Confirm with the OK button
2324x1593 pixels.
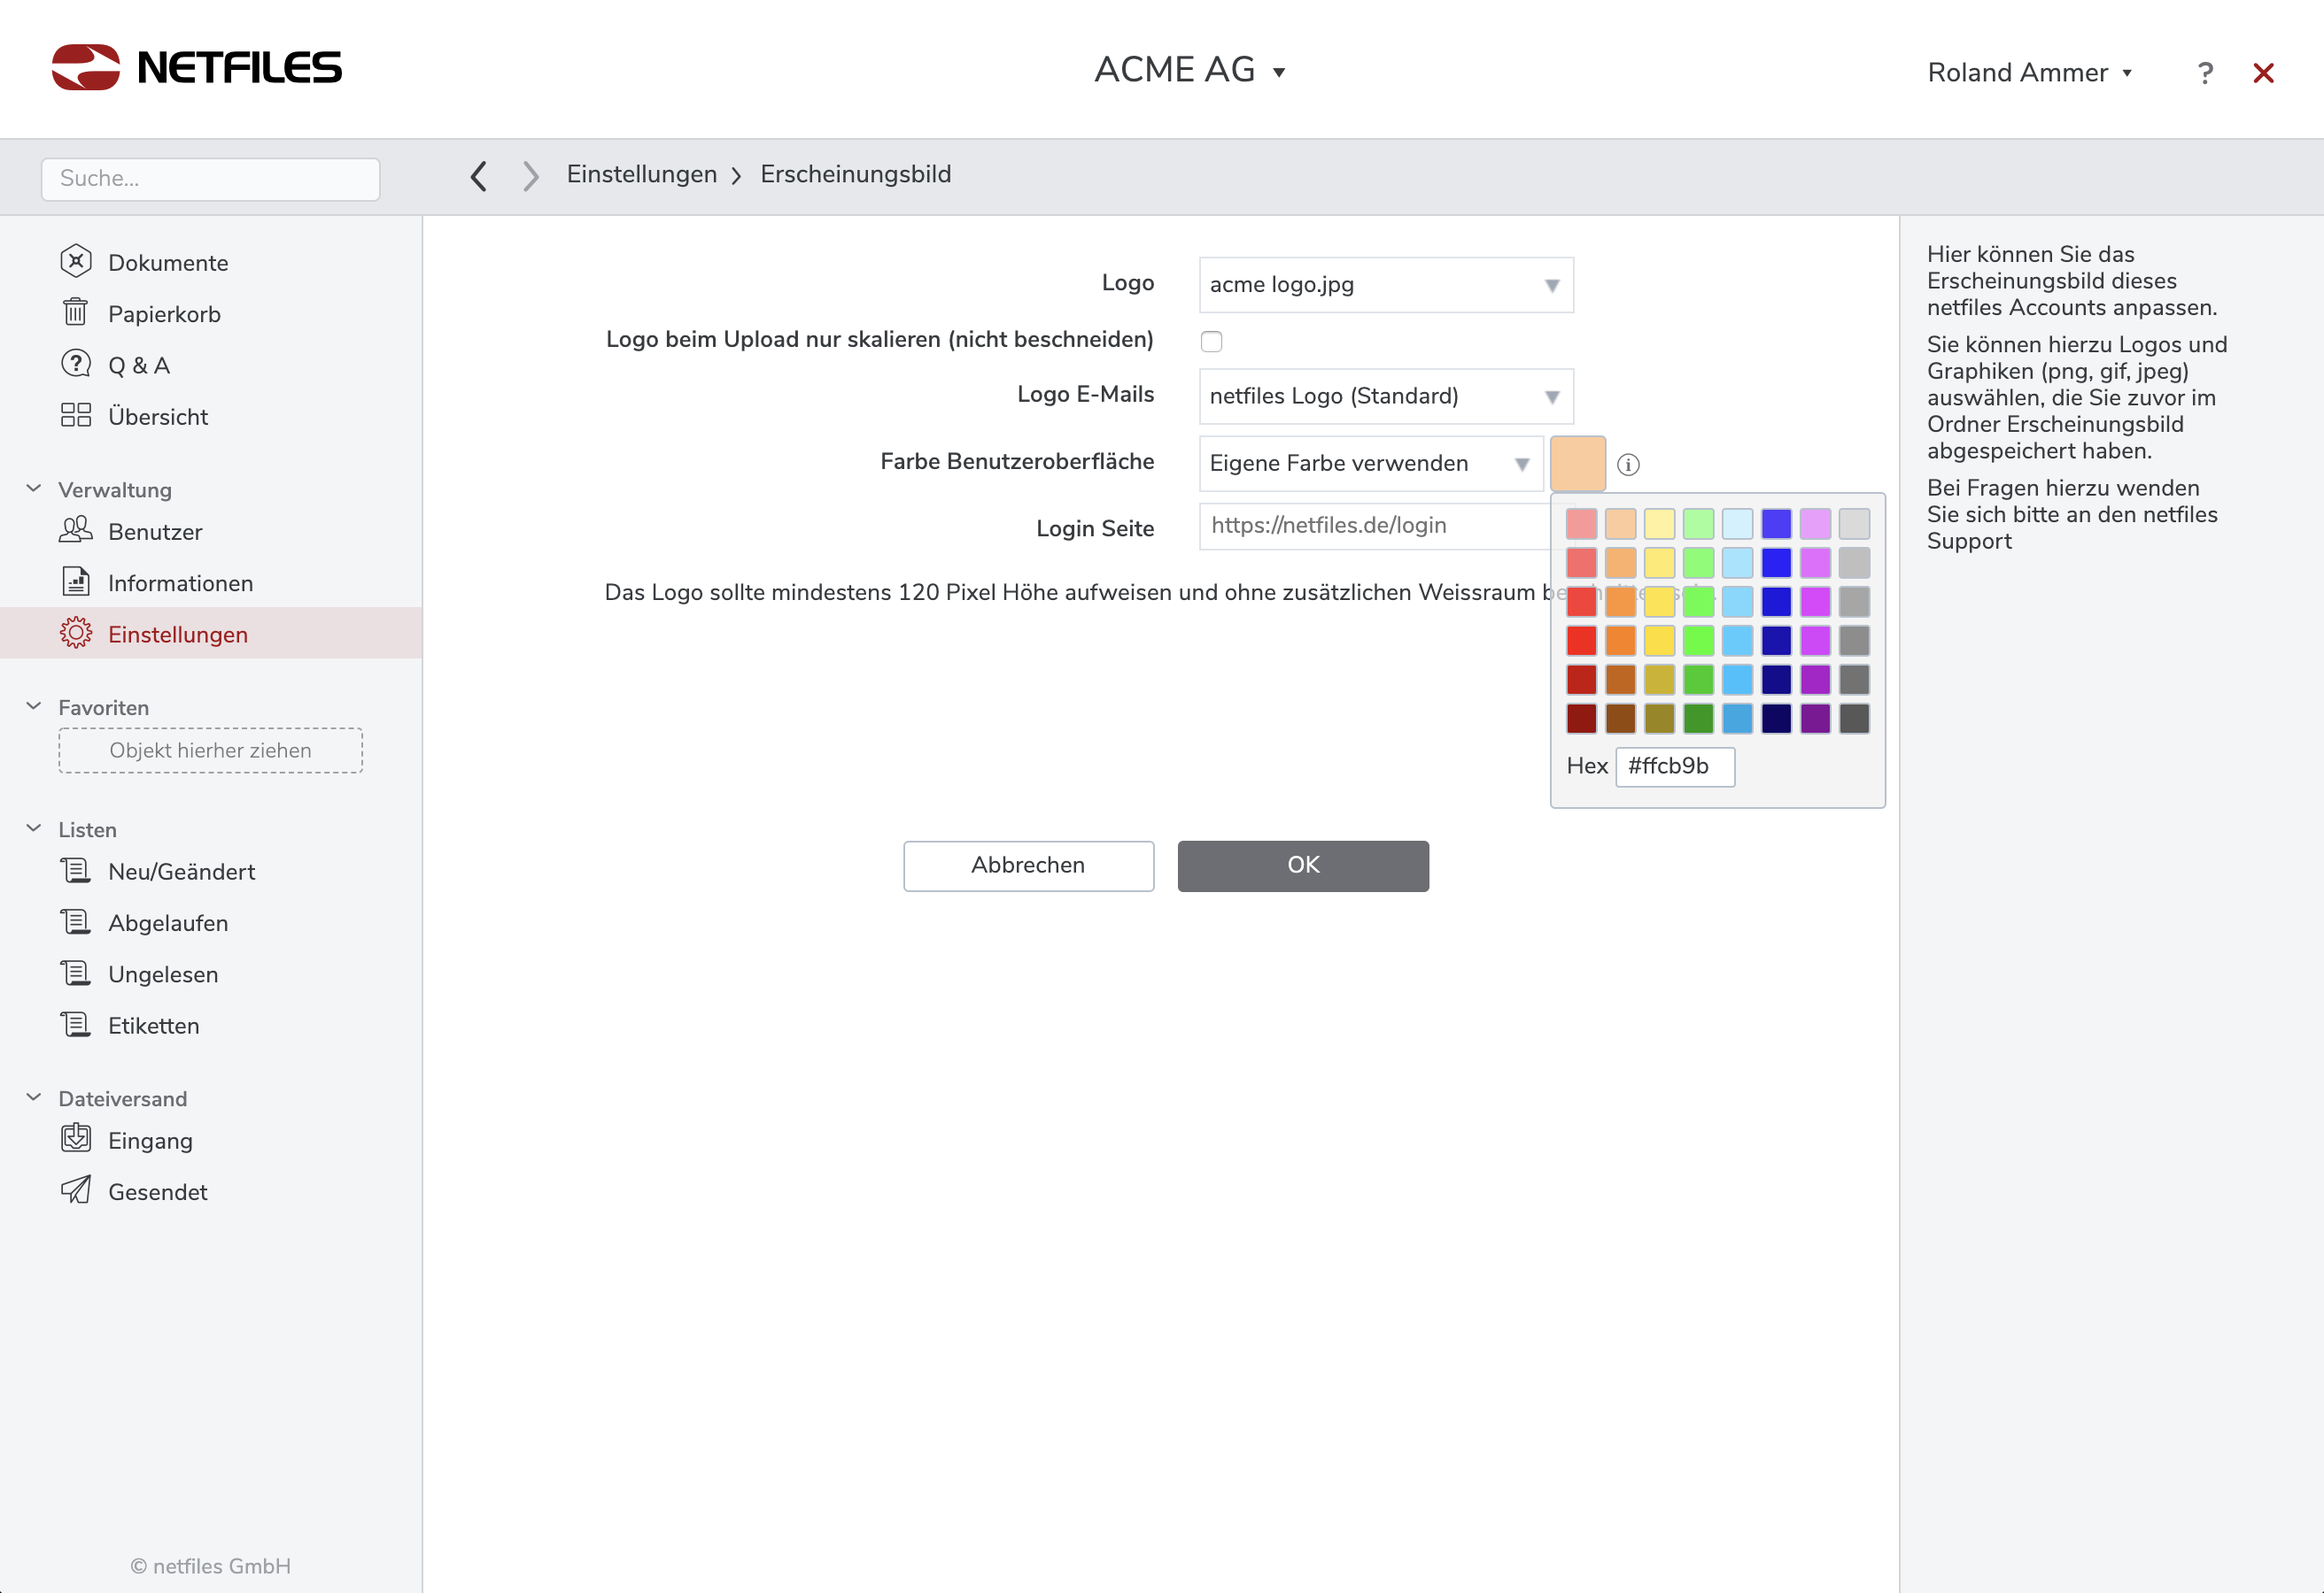click(x=1302, y=866)
